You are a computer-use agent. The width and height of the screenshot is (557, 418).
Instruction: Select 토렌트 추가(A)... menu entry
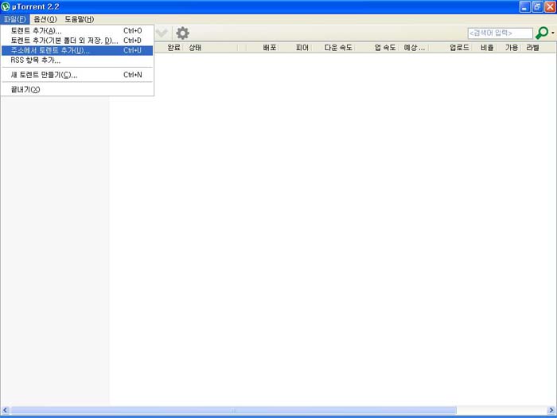pyautogui.click(x=77, y=31)
